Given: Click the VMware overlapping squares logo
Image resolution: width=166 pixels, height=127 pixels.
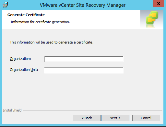Looking at the screenshot, I should pos(152,17).
